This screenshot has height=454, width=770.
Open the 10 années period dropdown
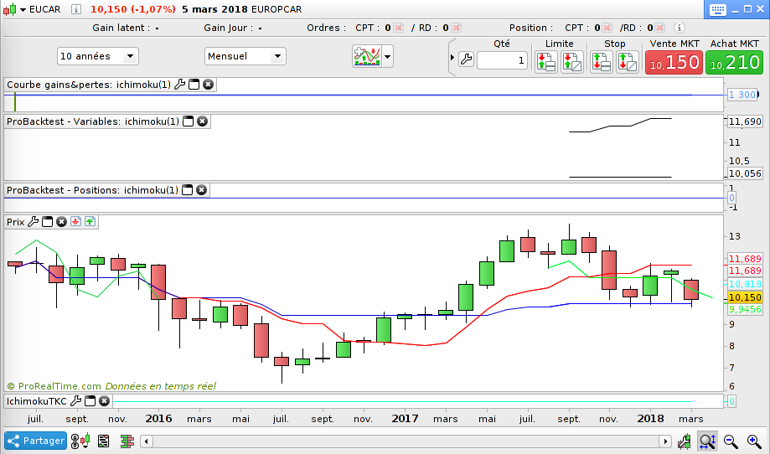point(98,56)
